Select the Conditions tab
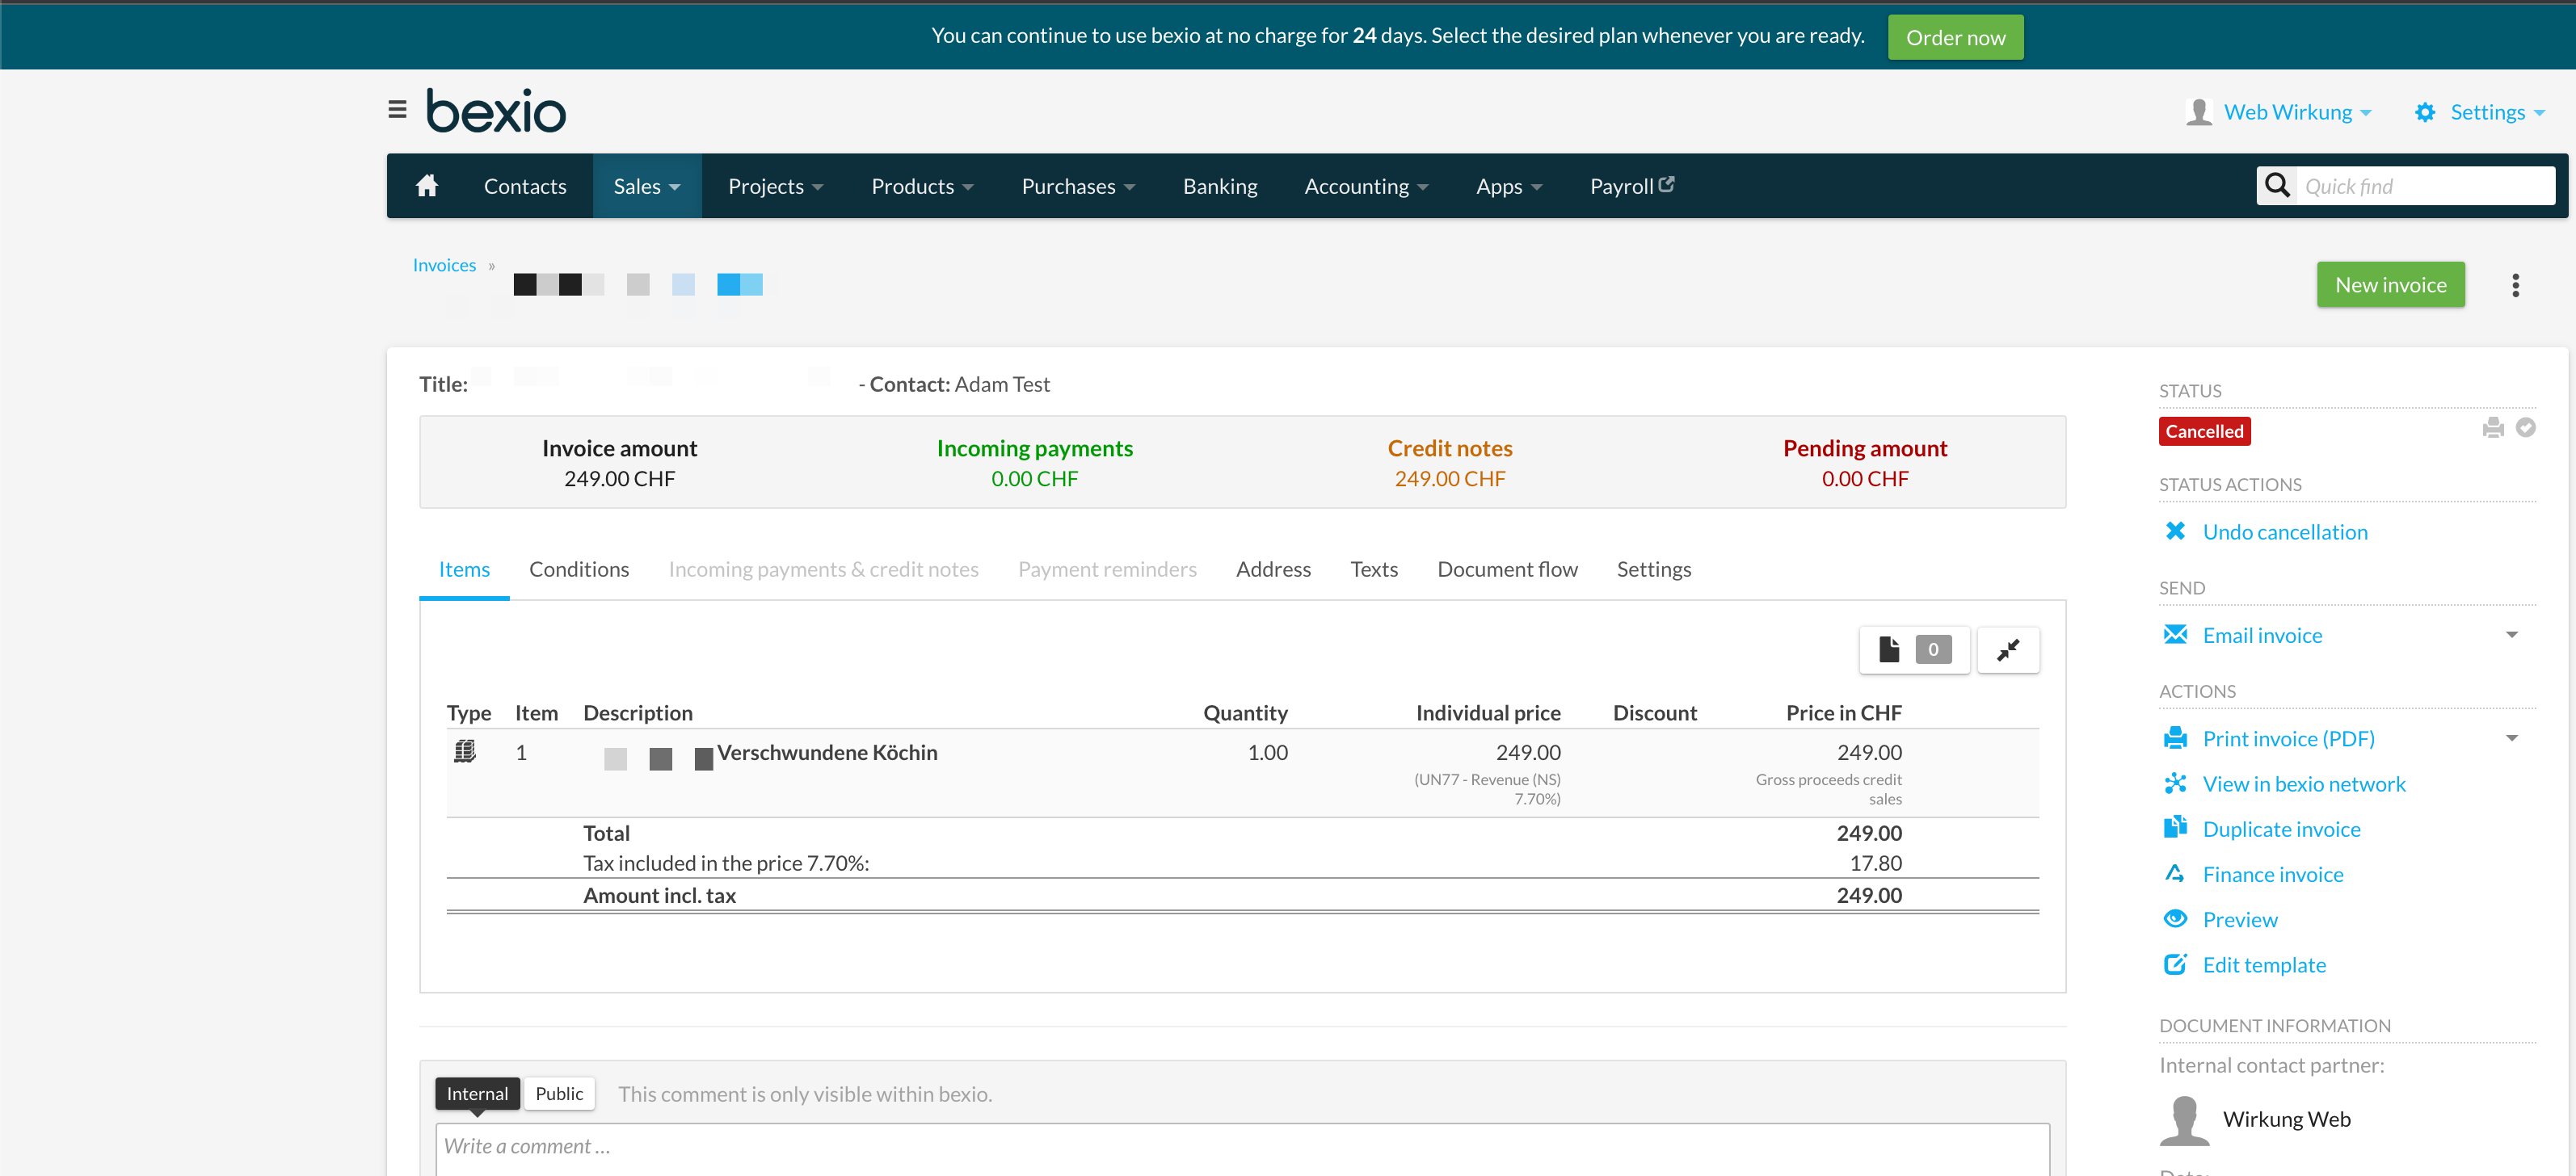The height and width of the screenshot is (1176, 2576). (x=580, y=569)
